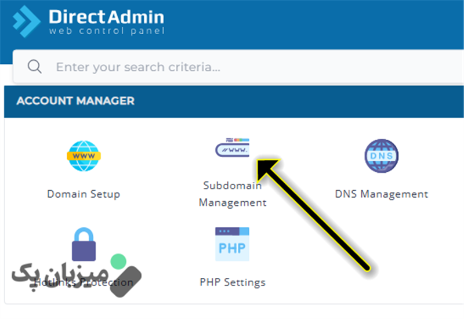464x319 pixels.
Task: Click the Subdomain Management text label
Action: tap(233, 194)
